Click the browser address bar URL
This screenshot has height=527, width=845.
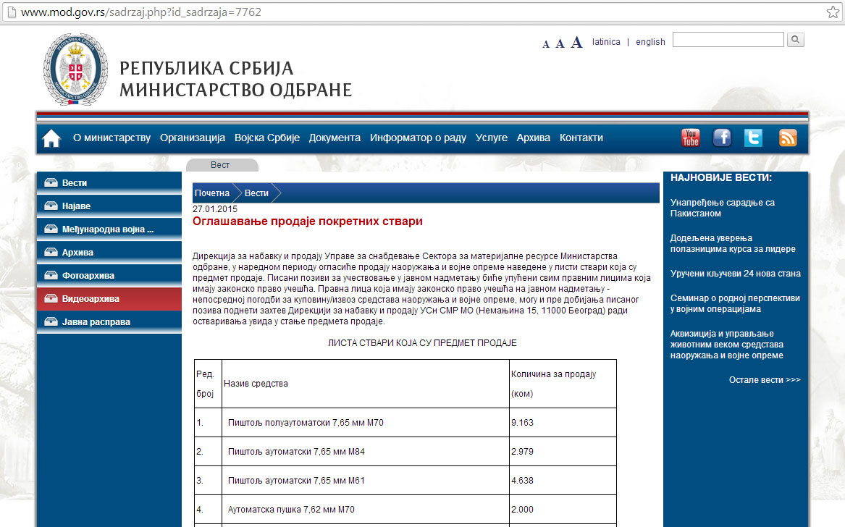[x=141, y=12]
